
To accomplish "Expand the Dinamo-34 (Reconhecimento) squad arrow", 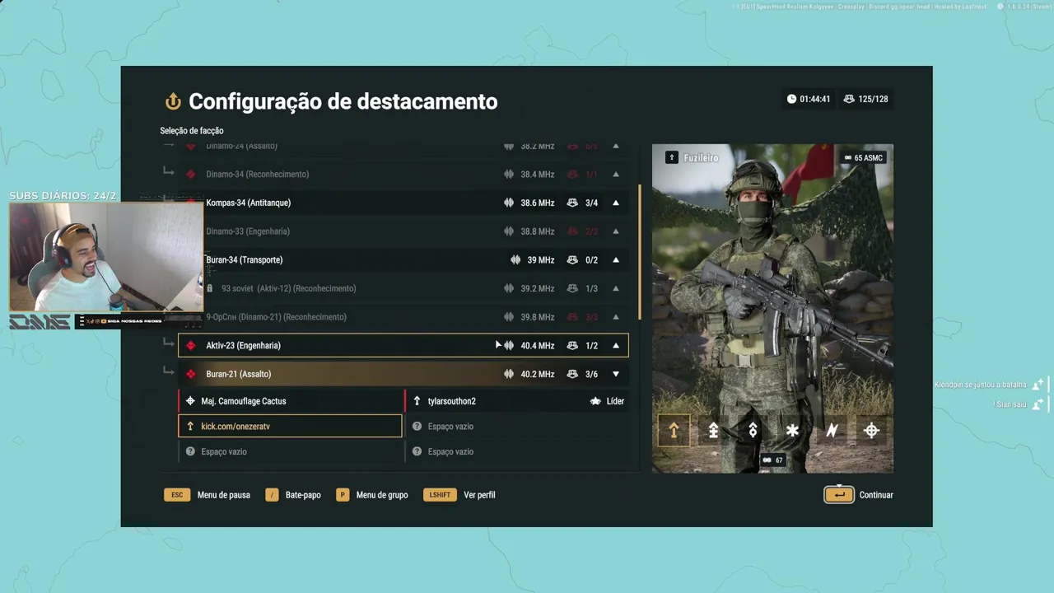I will 616,175.
